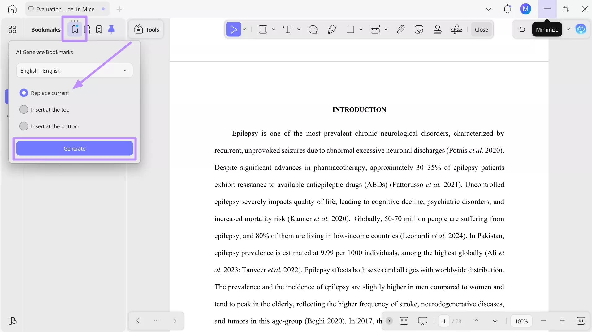Click the 100% zoom level control
The width and height of the screenshot is (592, 332).
(x=521, y=321)
